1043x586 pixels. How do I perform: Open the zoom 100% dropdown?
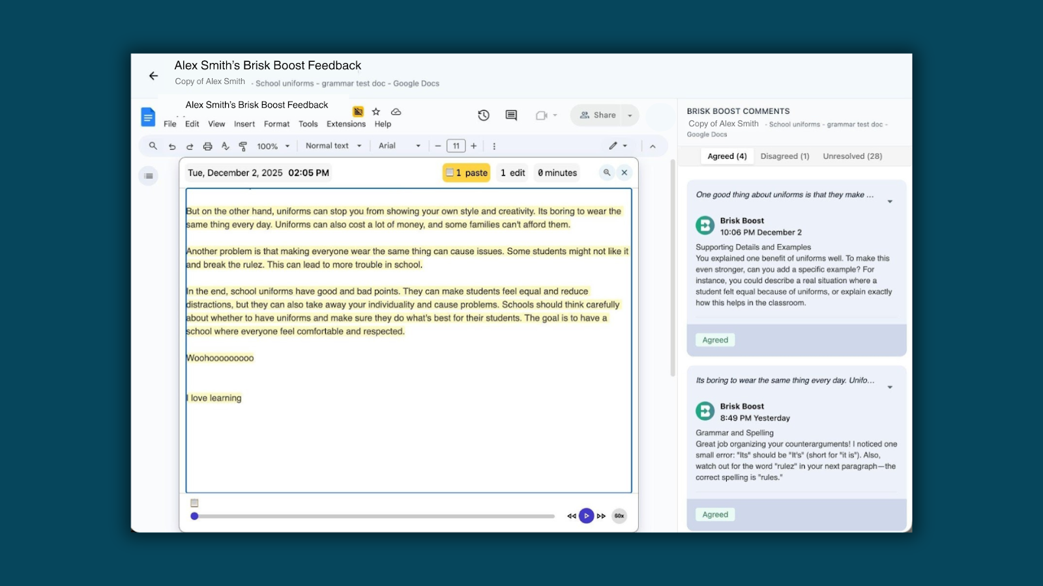coord(273,146)
